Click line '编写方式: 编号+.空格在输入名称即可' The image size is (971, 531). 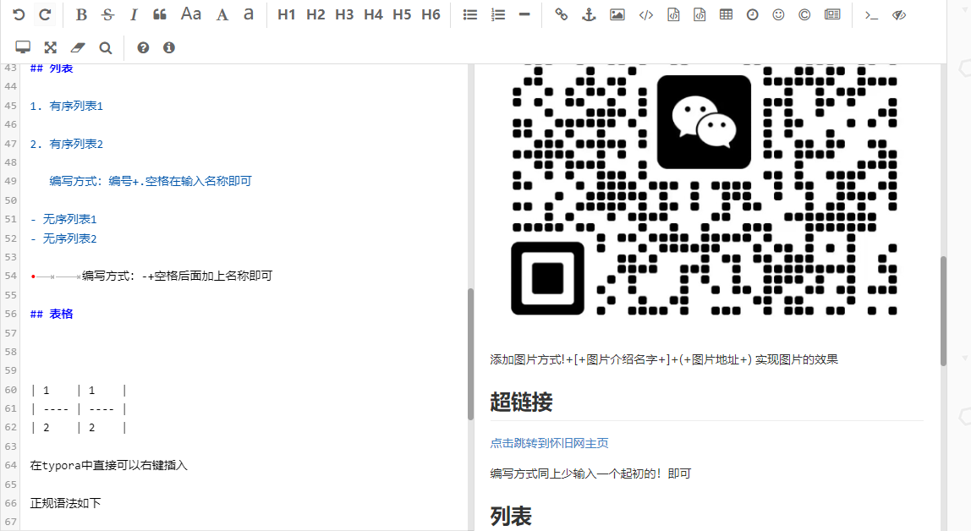tap(151, 181)
